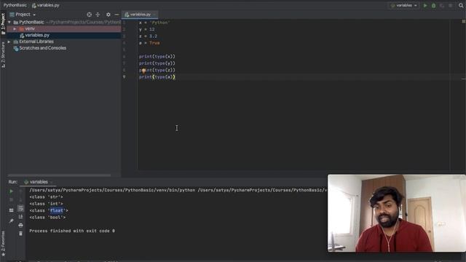Click code line z = 3.2
This screenshot has height=262, width=466.
pos(148,36)
